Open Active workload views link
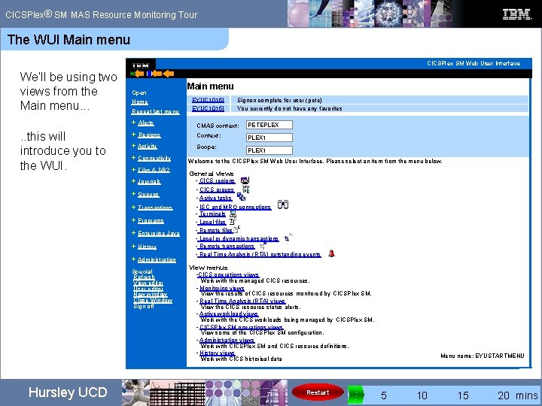The image size is (542, 406). click(229, 314)
